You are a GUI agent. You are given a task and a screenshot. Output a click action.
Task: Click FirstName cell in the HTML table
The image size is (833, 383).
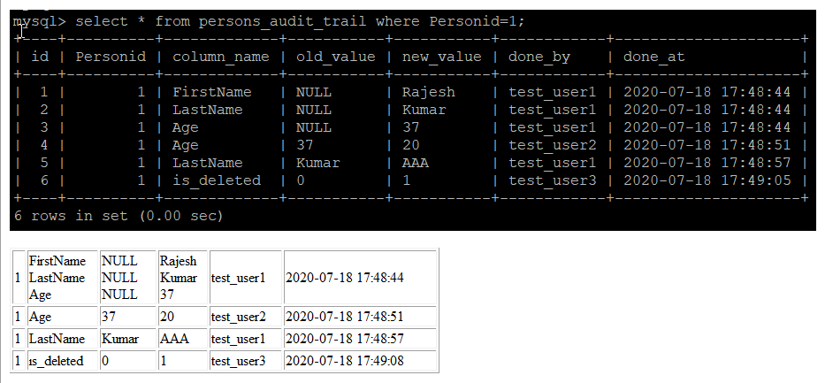[x=57, y=261]
